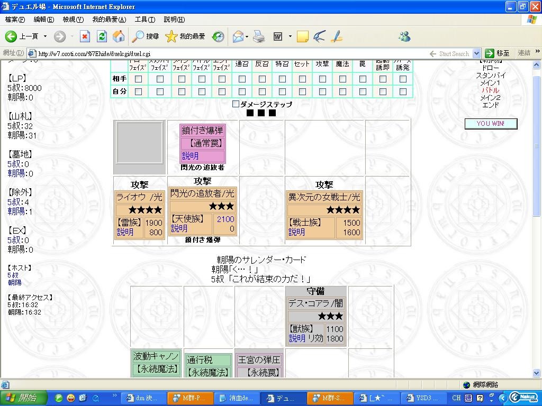Open the address bar dropdown arrow
Image resolution: width=542 pixels, height=406 pixels.
click(476, 53)
